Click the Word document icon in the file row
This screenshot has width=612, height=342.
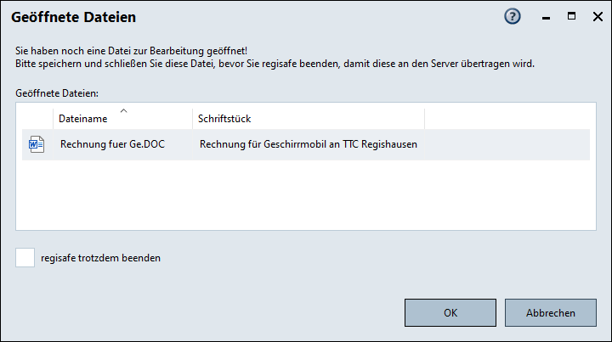tap(36, 144)
